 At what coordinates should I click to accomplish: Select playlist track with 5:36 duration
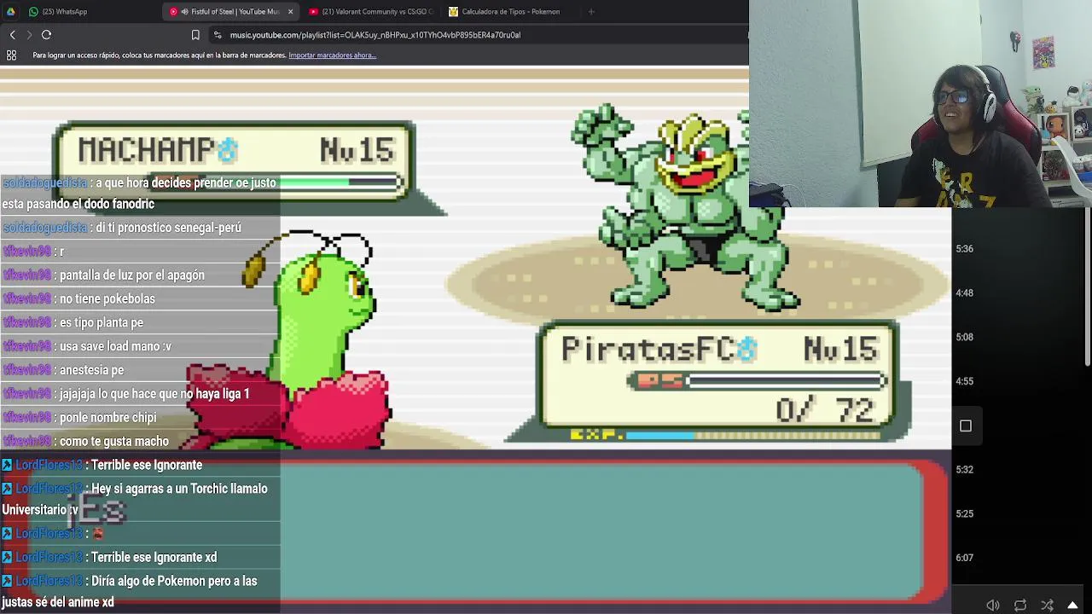point(964,248)
